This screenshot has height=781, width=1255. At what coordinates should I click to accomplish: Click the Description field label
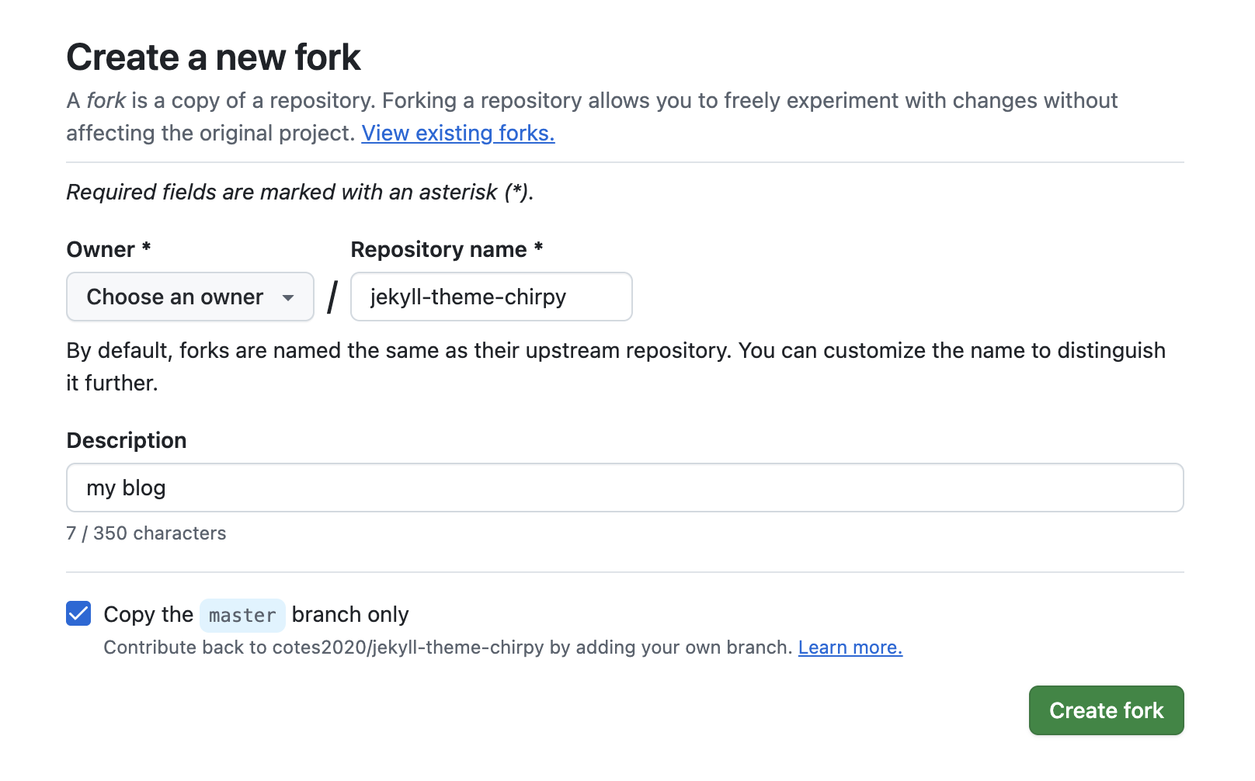(x=127, y=441)
